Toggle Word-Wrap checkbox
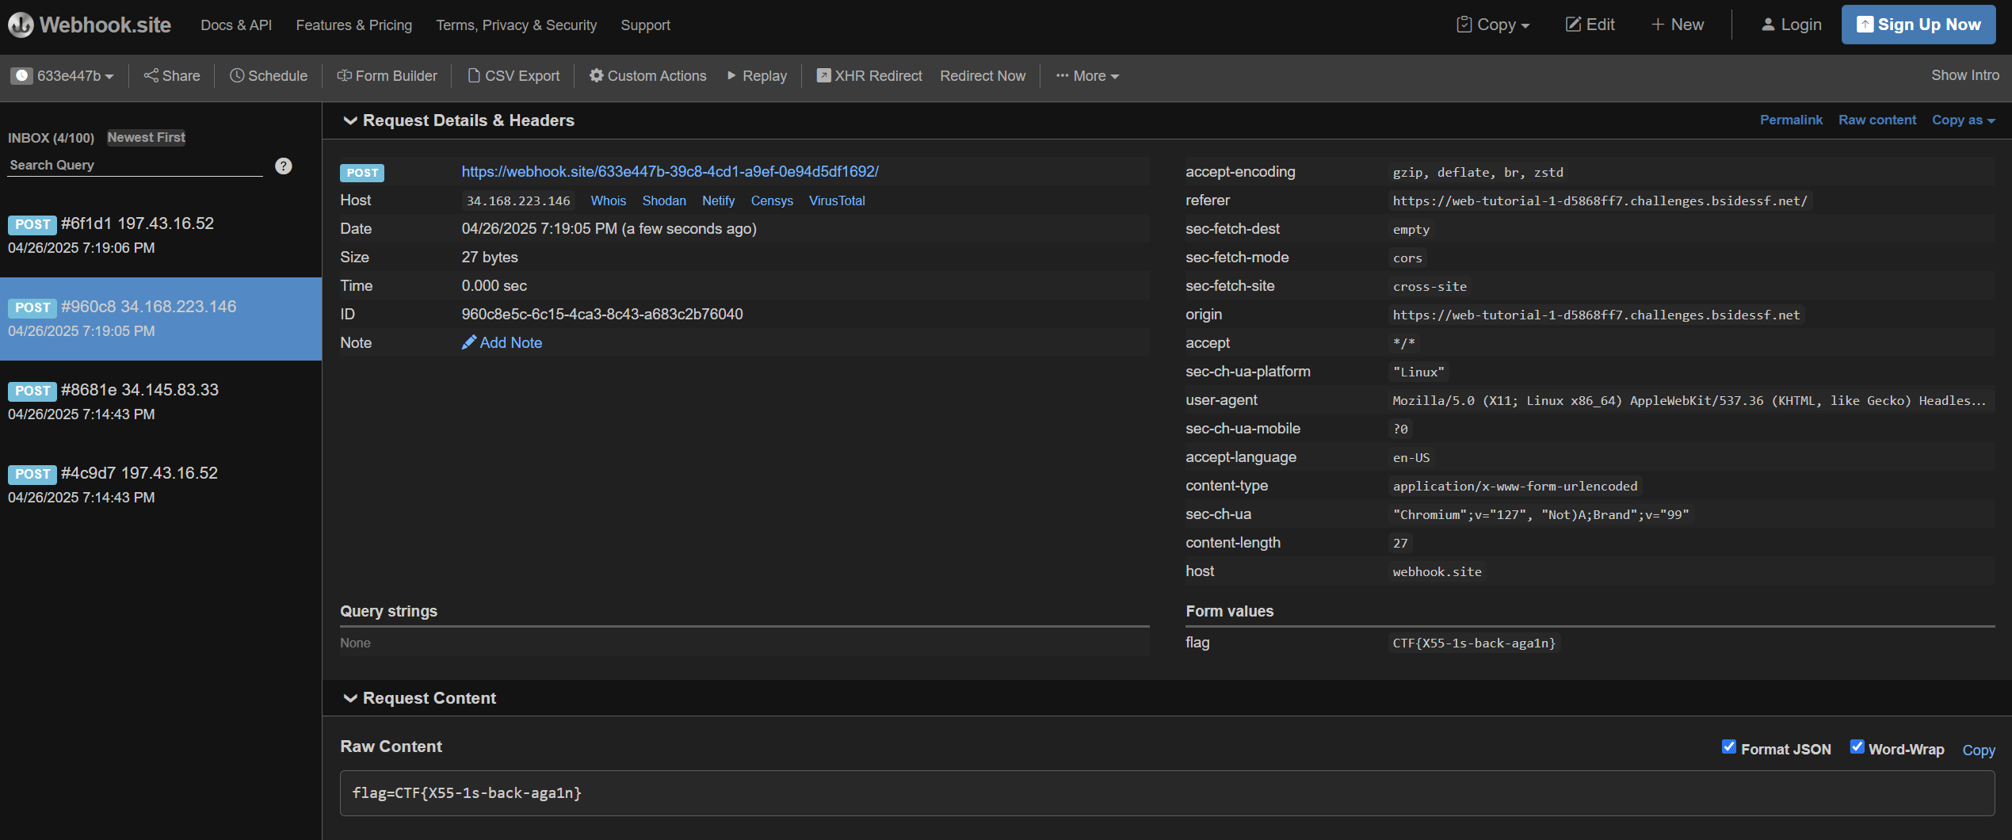The height and width of the screenshot is (840, 2012). 1857,746
